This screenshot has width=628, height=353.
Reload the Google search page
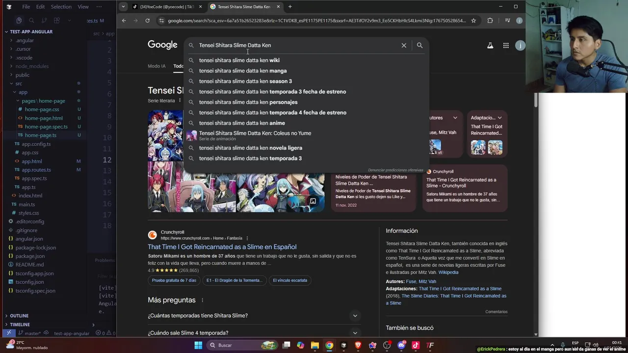pyautogui.click(x=147, y=21)
